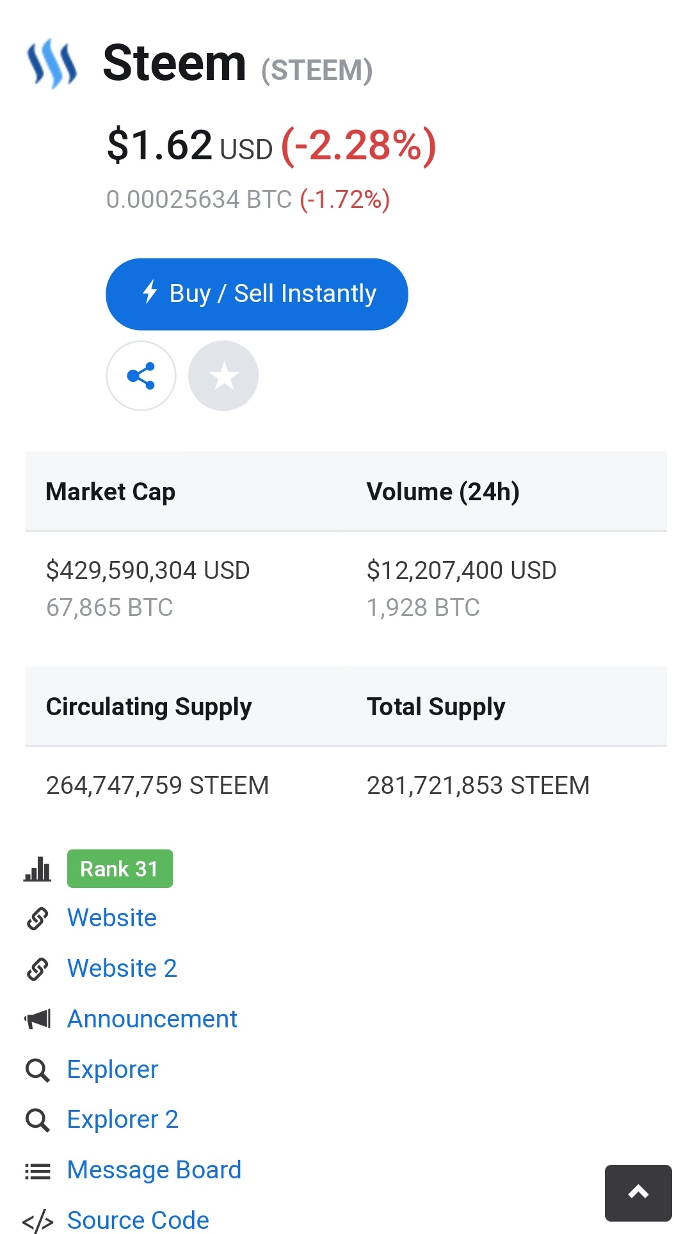Click the list icon beside Message Board
674x1234 pixels.
(37, 1171)
